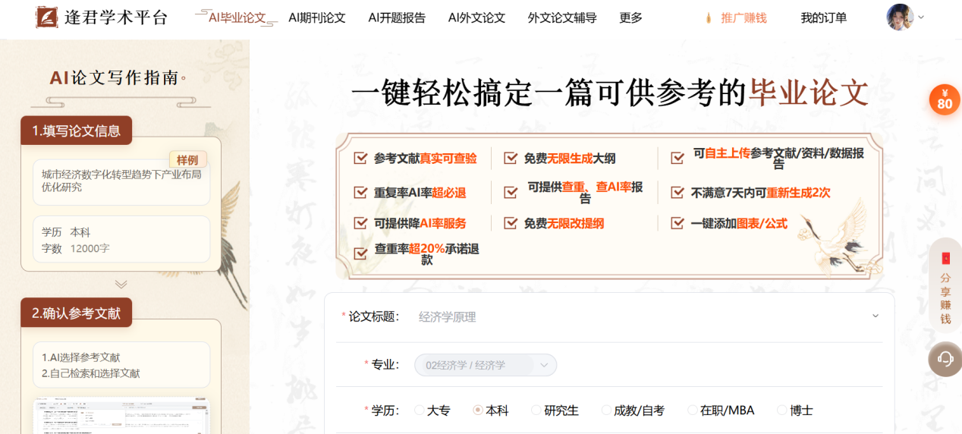Select the 大专 education radio button
This screenshot has width=962, height=434.
[420, 410]
